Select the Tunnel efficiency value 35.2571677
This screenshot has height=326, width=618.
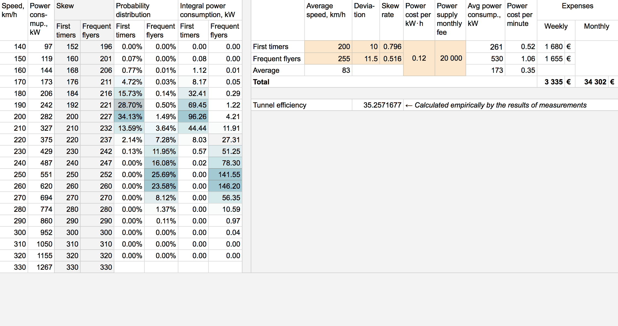(x=378, y=105)
